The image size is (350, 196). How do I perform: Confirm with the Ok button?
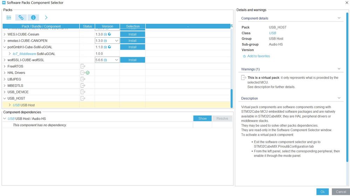(x=323, y=192)
